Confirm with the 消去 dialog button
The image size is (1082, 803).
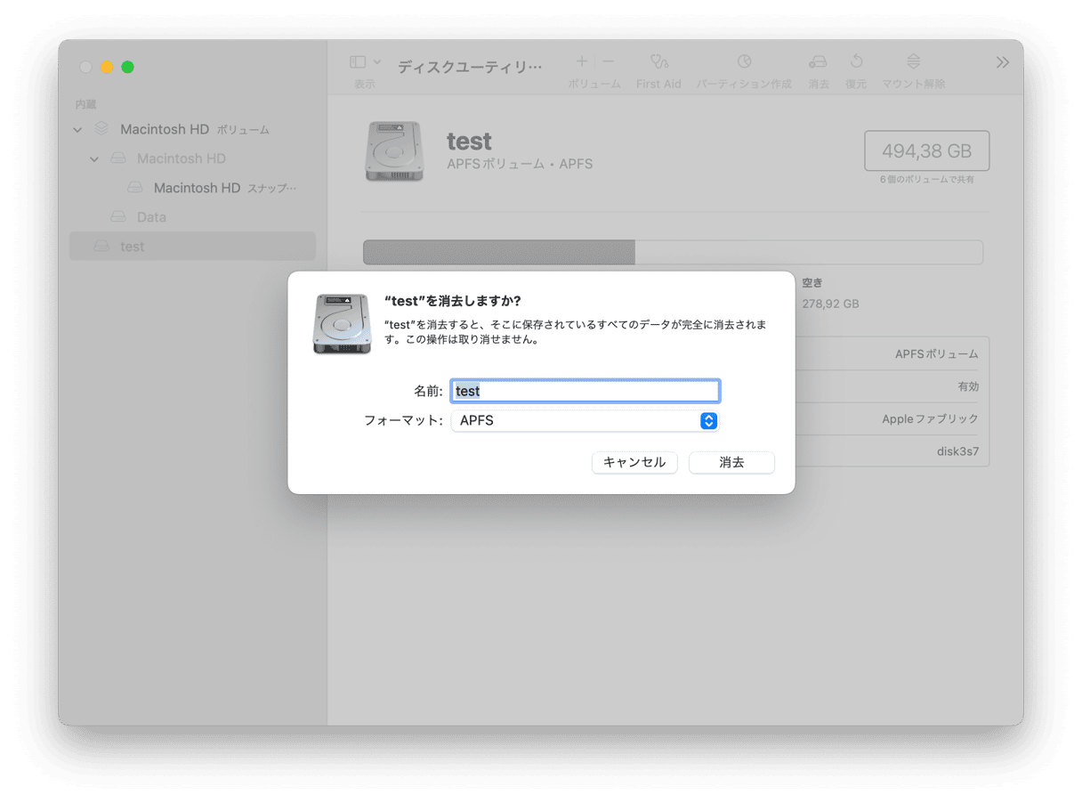(x=731, y=463)
